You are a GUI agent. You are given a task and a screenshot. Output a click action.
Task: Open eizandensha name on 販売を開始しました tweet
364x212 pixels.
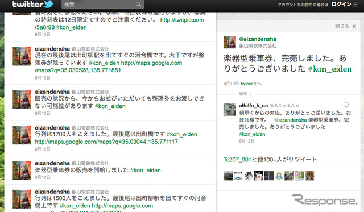click(x=52, y=163)
